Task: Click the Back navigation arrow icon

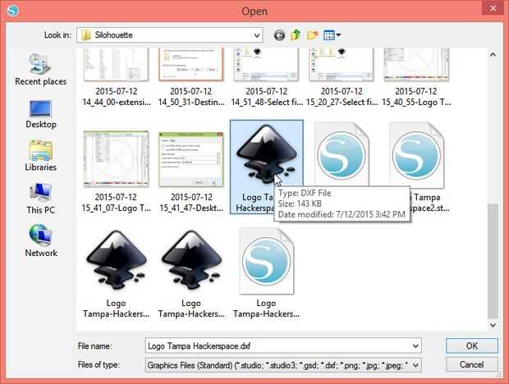Action: (279, 35)
